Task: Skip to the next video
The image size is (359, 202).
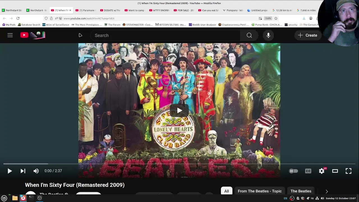Action: pyautogui.click(x=23, y=171)
